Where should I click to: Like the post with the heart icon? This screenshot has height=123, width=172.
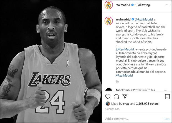(108, 97)
